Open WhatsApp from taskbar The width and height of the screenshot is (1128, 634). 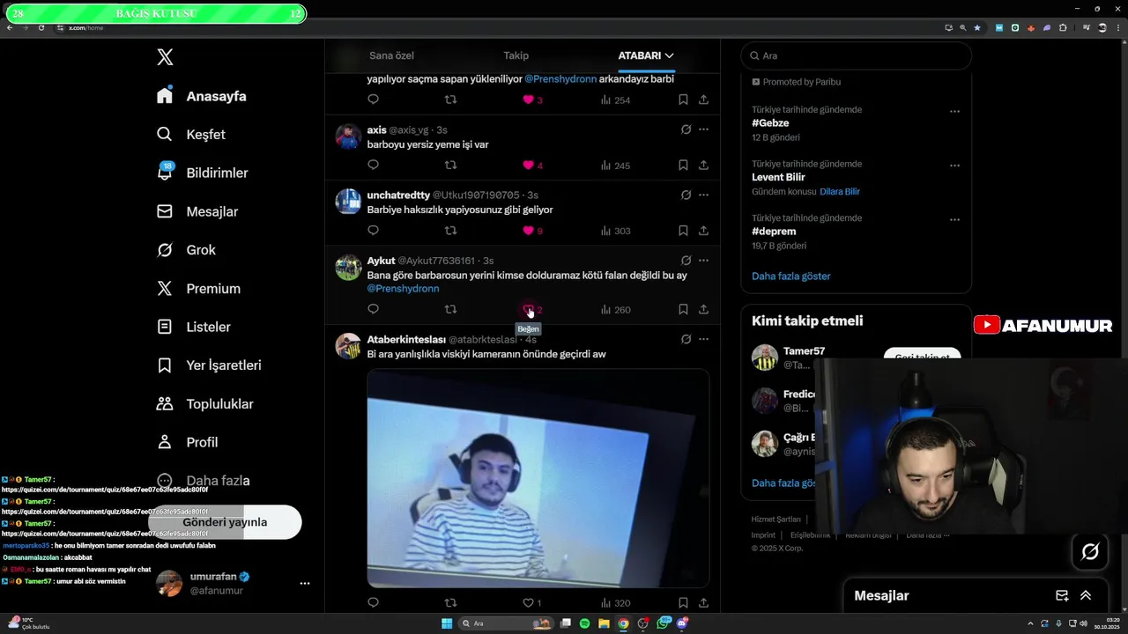pyautogui.click(x=663, y=623)
